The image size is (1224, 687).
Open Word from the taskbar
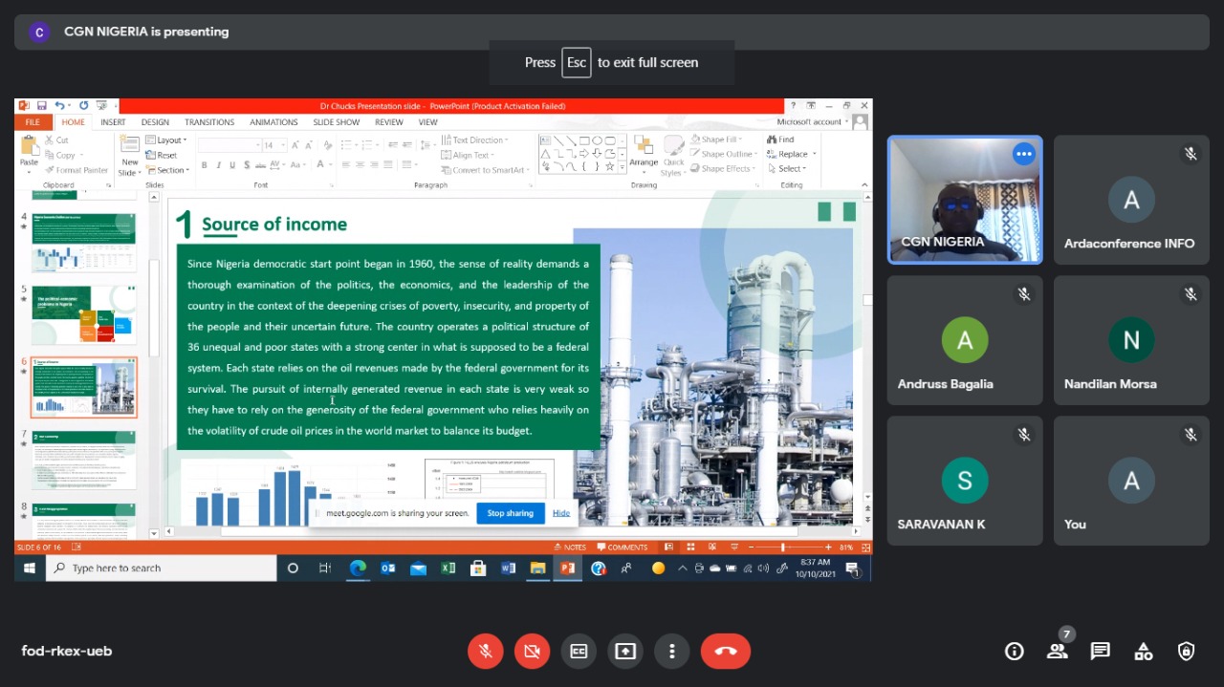[508, 568]
